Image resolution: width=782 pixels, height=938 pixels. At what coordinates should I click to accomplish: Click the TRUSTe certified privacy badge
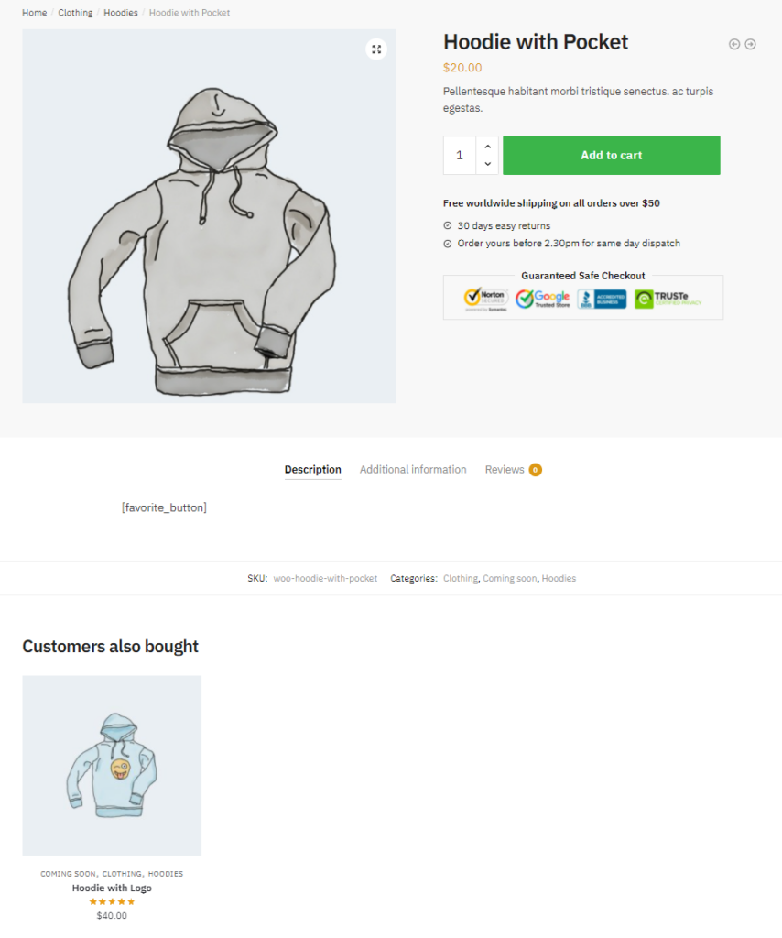tap(668, 299)
